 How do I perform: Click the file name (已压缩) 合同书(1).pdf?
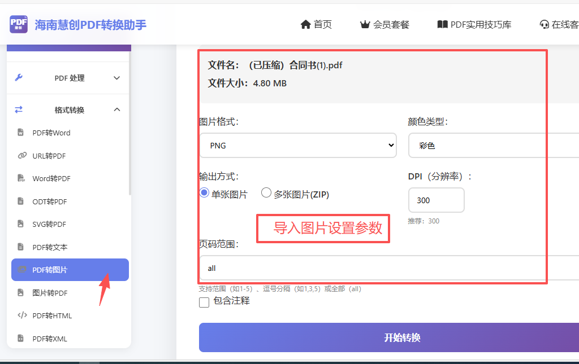point(295,65)
